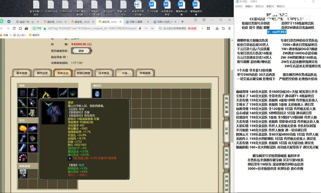Open Notepad 文件(F) menu

point(239,6)
